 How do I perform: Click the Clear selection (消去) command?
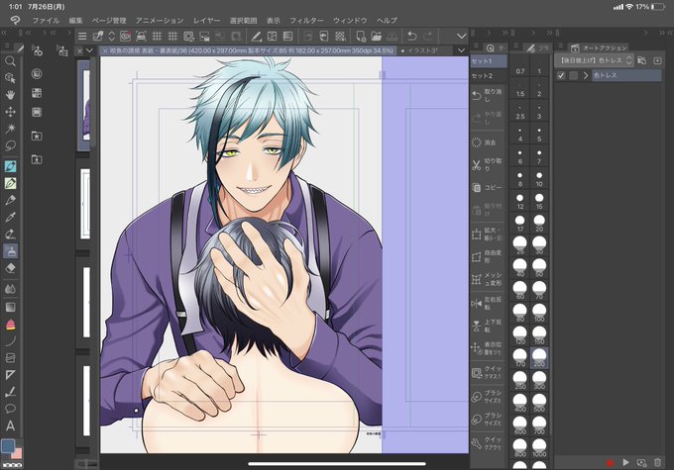click(488, 142)
